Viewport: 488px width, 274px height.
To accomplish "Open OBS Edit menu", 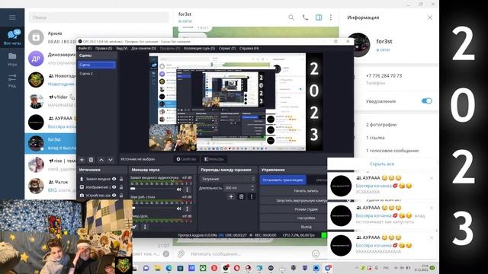I will (104, 49).
